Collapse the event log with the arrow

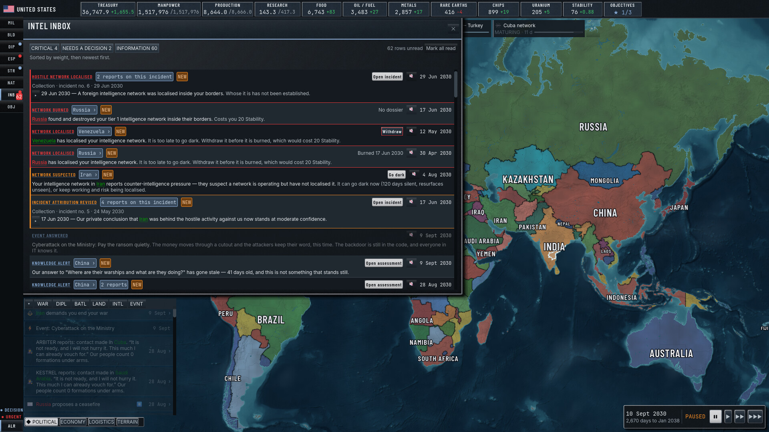pyautogui.click(x=29, y=304)
